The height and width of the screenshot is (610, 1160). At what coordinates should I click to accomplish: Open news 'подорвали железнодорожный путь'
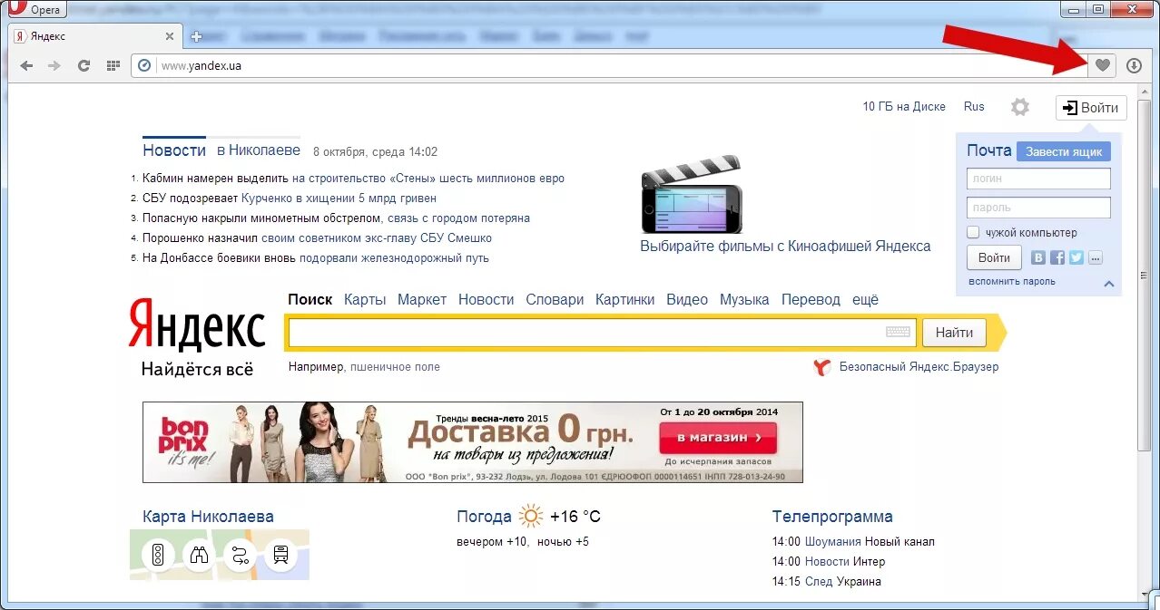pos(394,257)
